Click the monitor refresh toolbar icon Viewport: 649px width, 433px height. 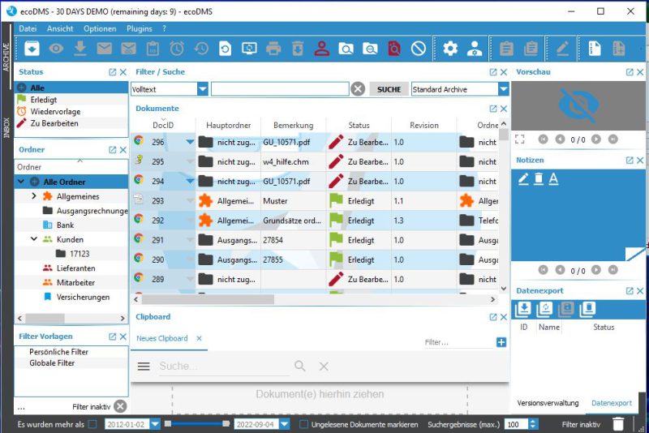[249, 49]
